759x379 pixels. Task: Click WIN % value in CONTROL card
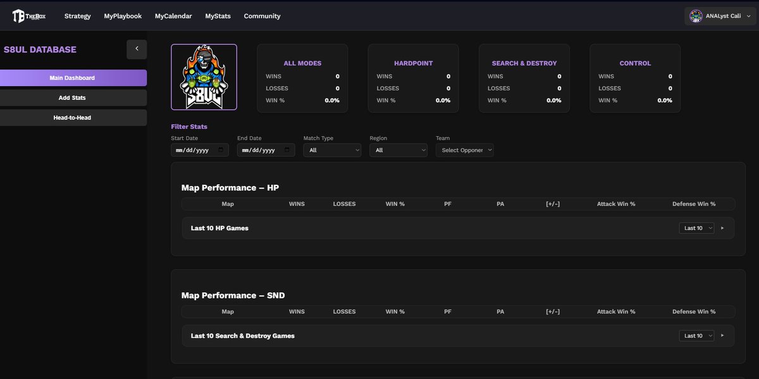click(x=665, y=101)
